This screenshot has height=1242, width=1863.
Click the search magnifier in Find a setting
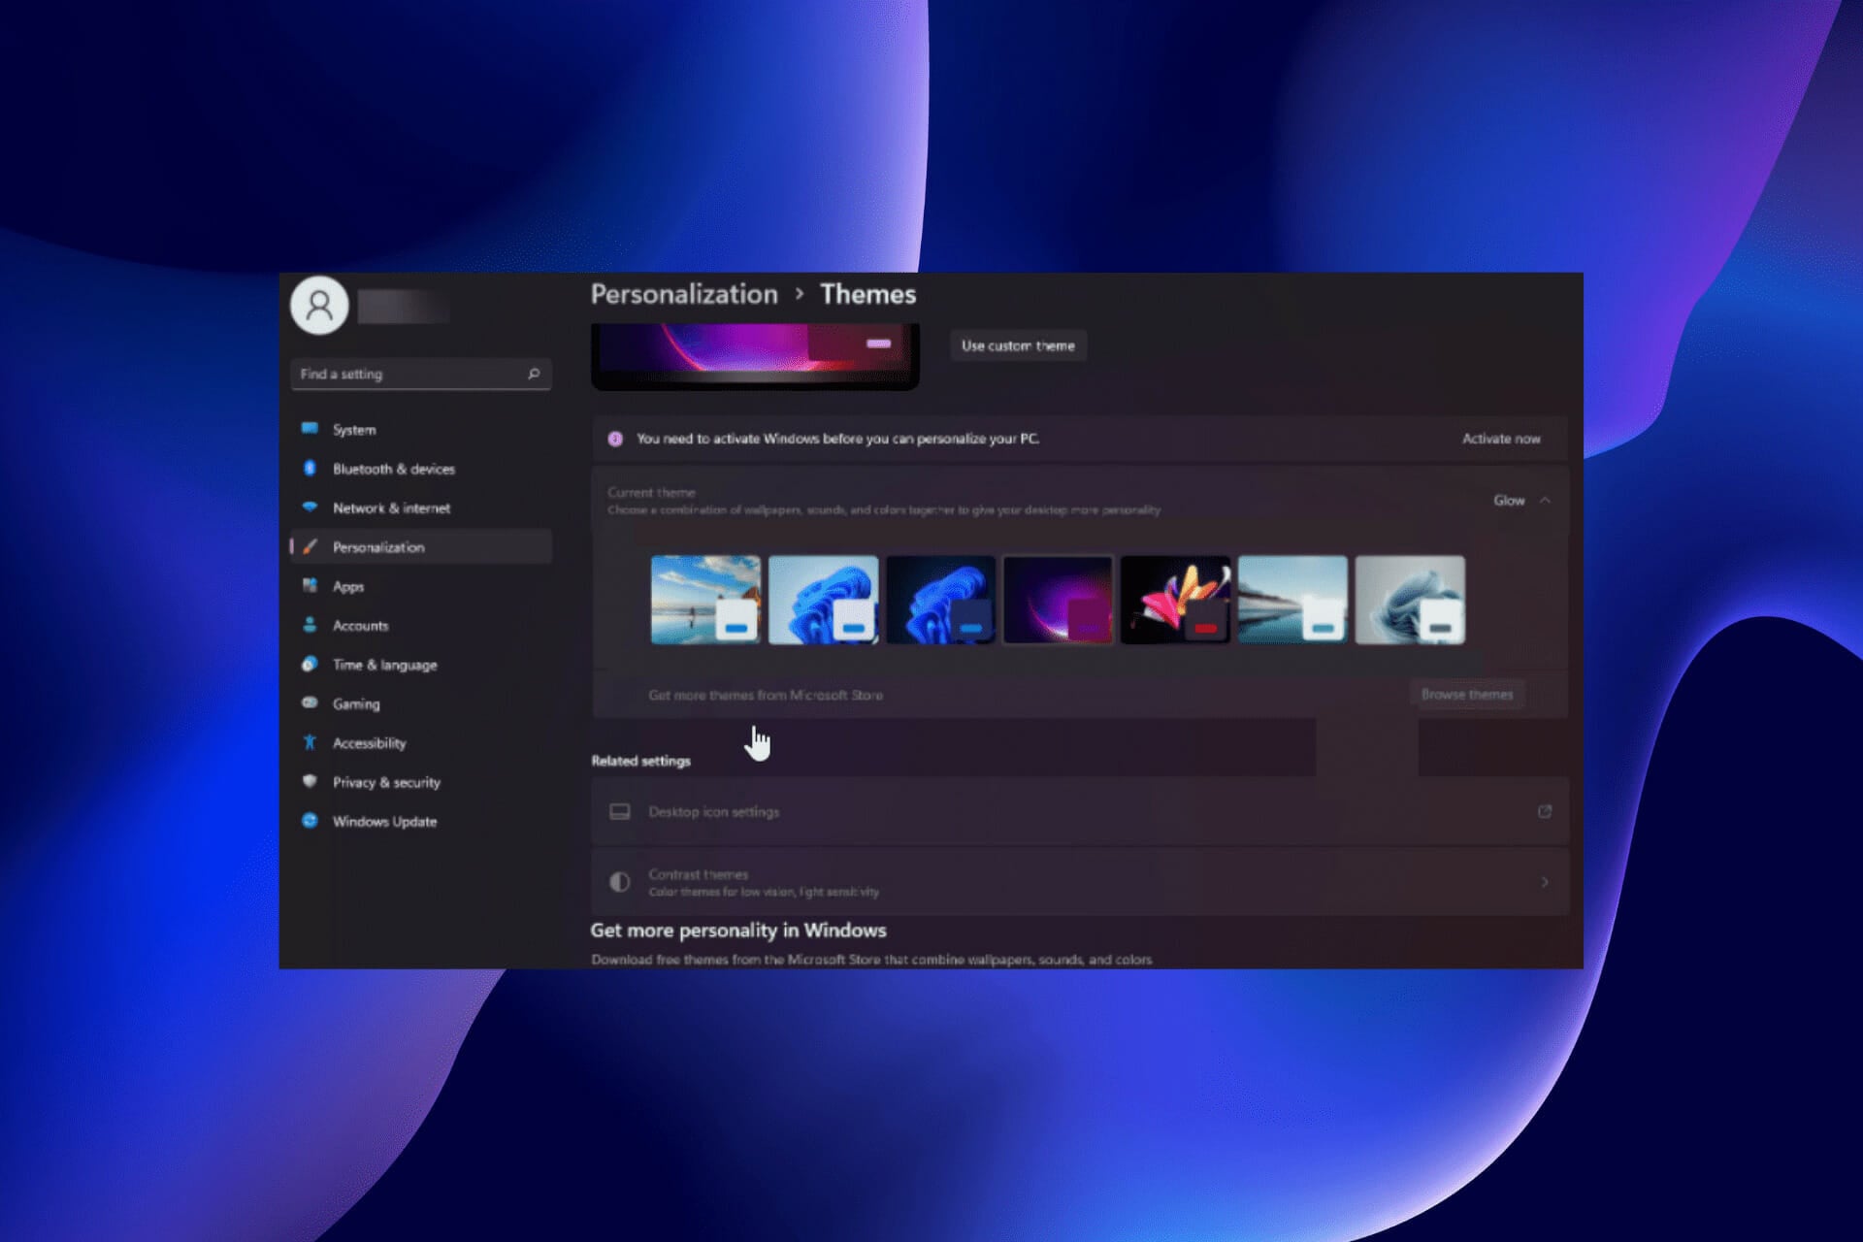[x=533, y=374]
